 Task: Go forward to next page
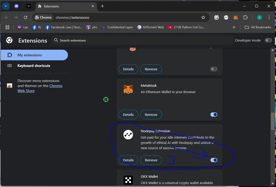16,17
